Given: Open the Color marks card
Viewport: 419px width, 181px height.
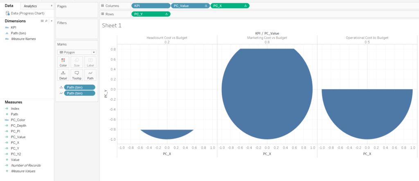Looking at the screenshot, I should [63, 62].
